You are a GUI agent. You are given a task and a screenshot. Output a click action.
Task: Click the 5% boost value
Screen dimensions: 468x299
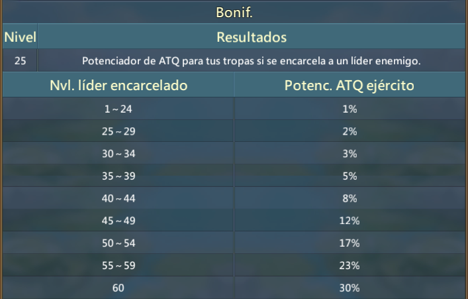pos(350,176)
